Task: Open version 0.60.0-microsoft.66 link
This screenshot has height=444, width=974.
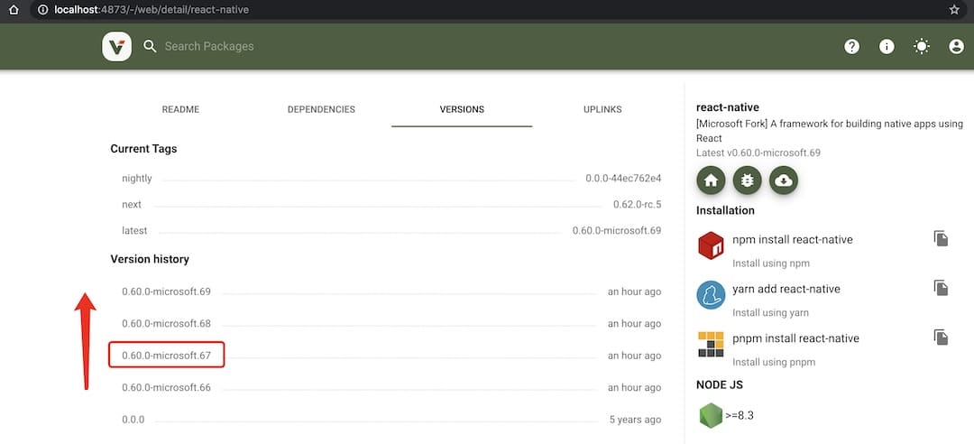Action: coord(166,387)
